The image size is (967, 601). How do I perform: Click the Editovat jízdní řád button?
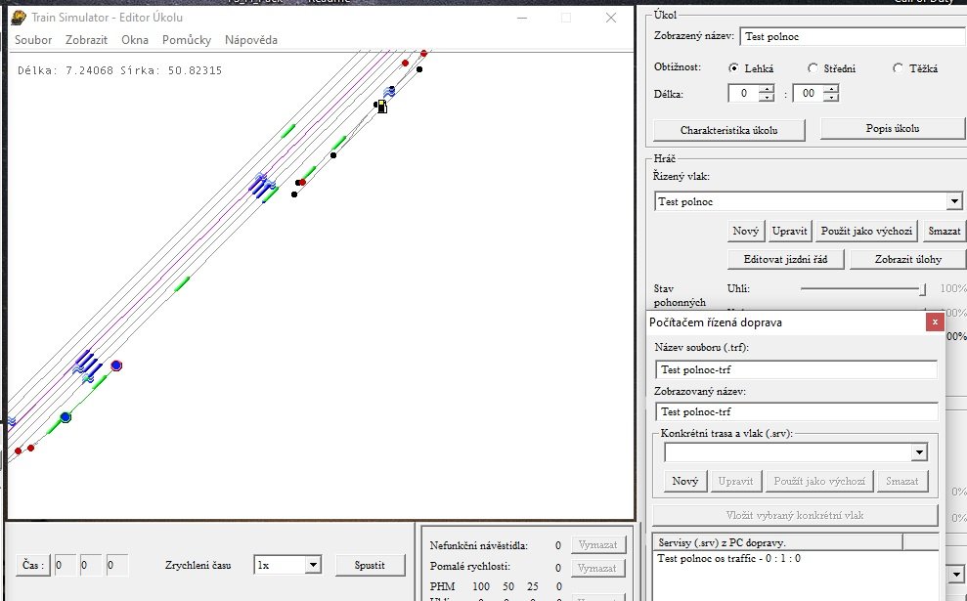click(x=786, y=259)
